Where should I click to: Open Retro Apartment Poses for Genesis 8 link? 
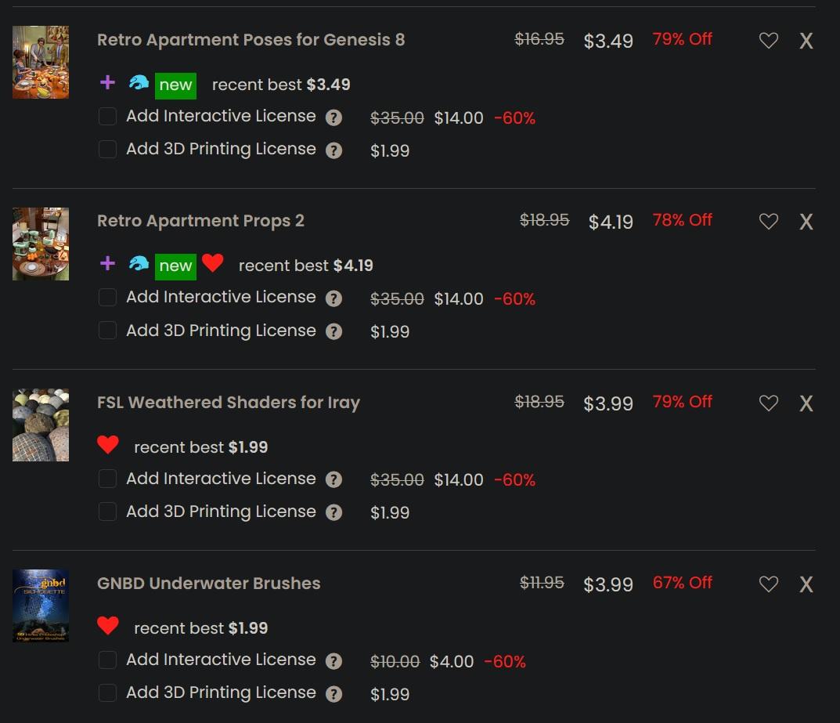pyautogui.click(x=251, y=40)
